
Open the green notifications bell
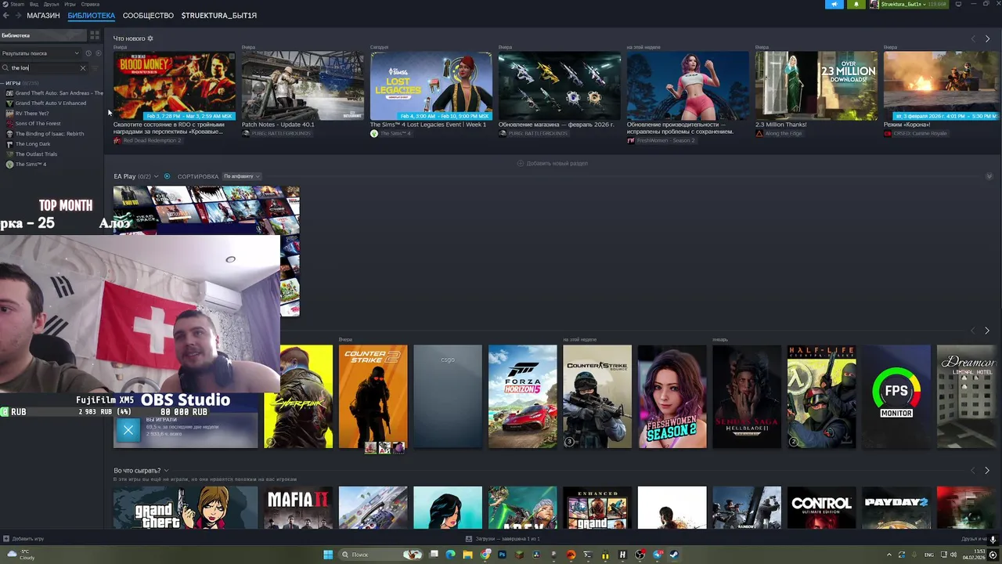(x=856, y=4)
